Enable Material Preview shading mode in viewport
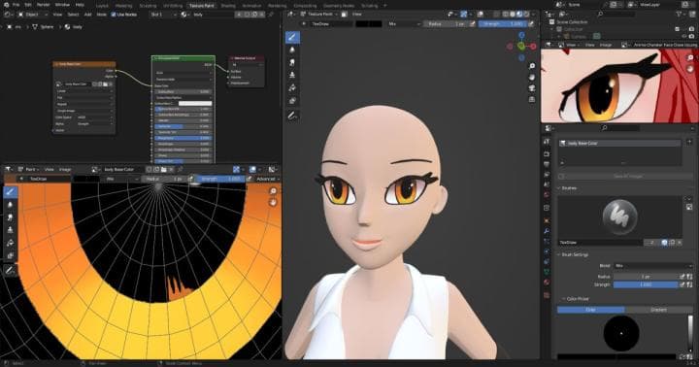Screen dimensions: 699x367 coord(519,15)
